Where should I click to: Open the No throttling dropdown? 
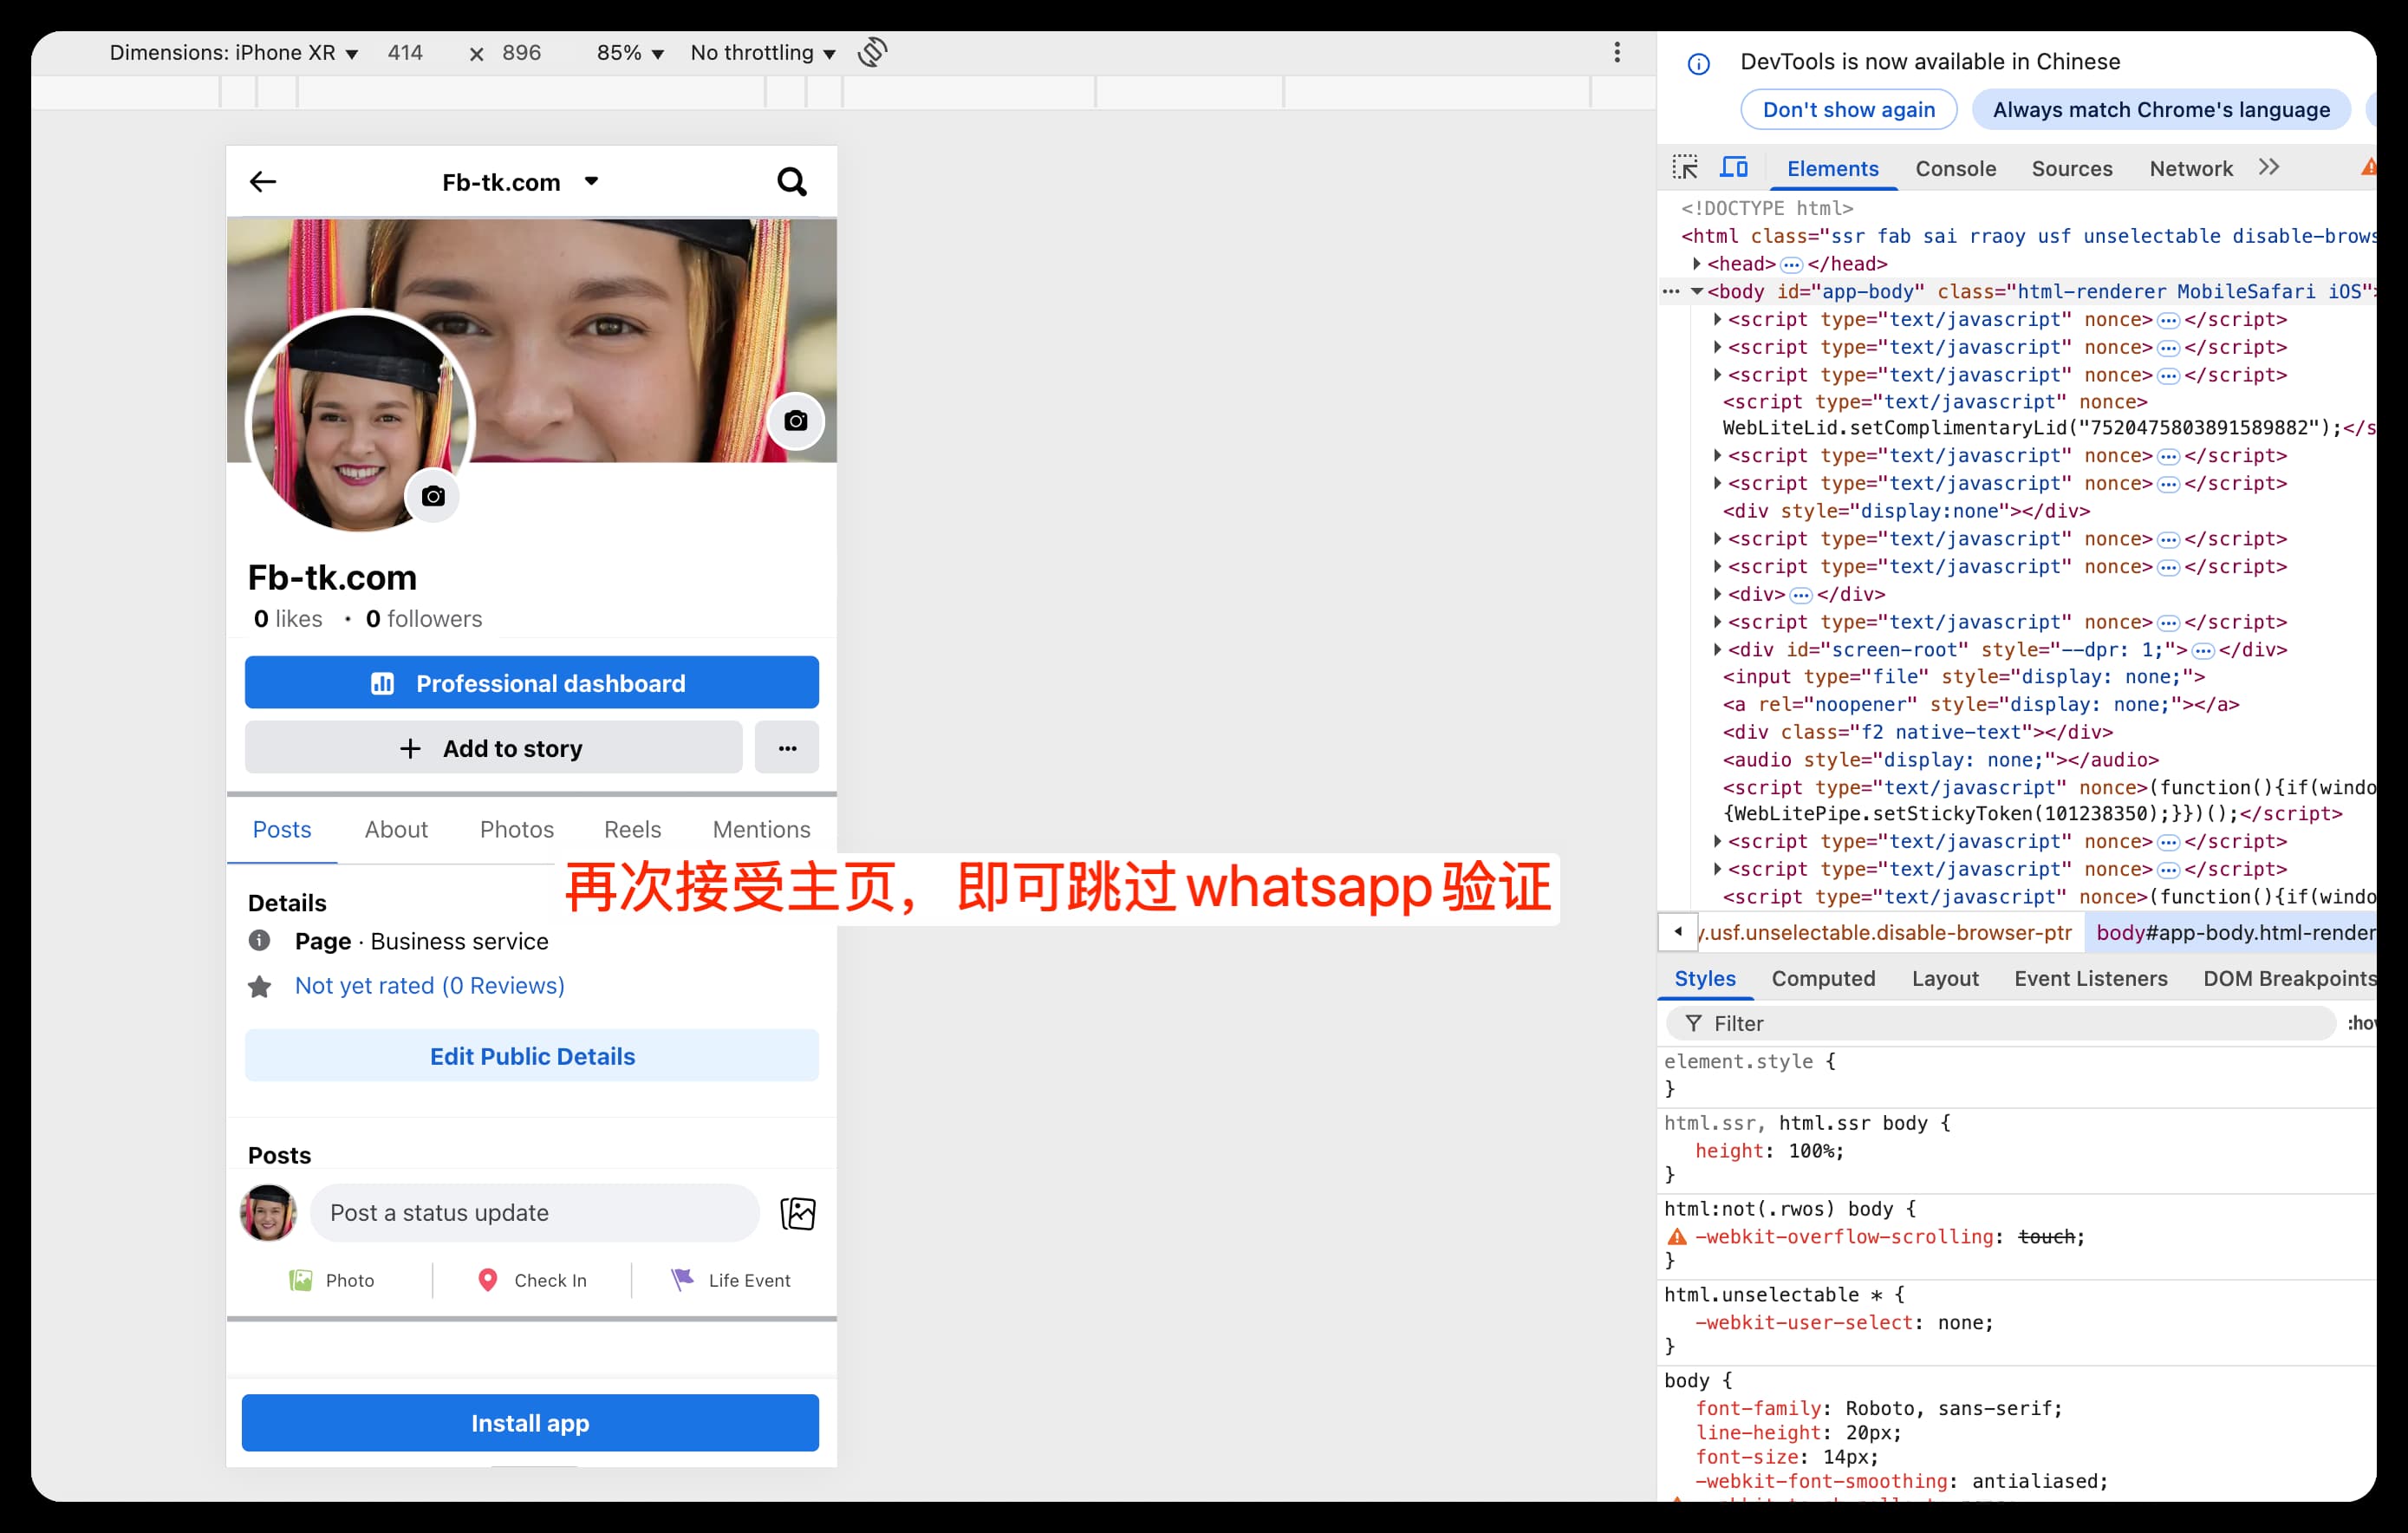coord(763,53)
